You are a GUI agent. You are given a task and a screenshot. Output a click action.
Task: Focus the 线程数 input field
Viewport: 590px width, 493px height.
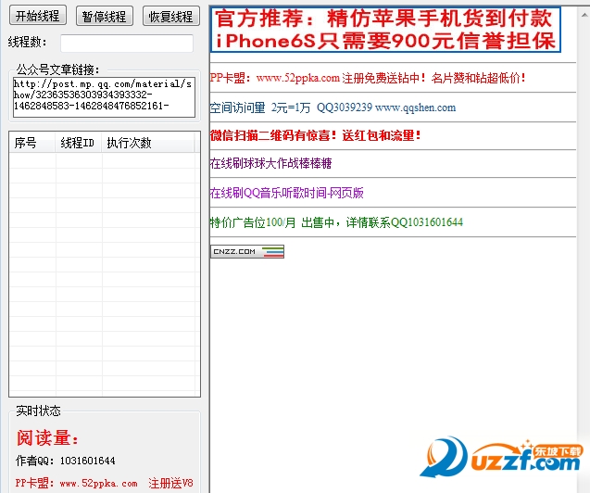127,43
